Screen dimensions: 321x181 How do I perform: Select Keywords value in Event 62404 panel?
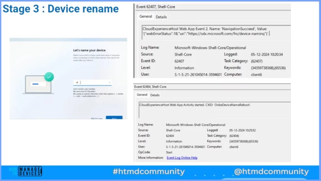pyautogui.click(x=244, y=141)
